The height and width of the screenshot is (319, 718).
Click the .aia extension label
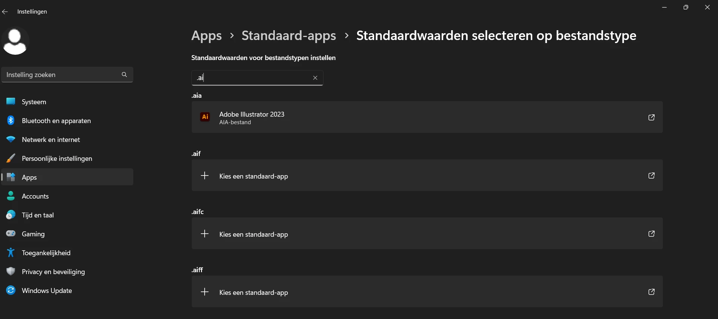(x=196, y=96)
